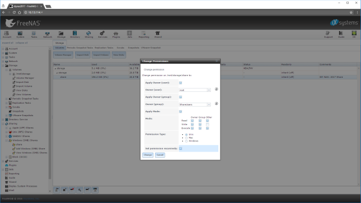Select Add Windows (SMB) Share tree item
Viewport: 361px width, 203px height.
30,149
